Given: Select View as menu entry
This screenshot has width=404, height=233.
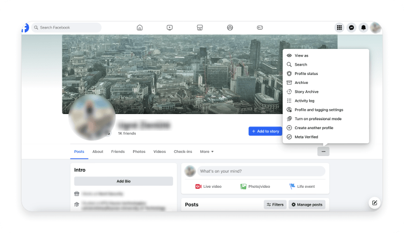Looking at the screenshot, I should coord(326,55).
